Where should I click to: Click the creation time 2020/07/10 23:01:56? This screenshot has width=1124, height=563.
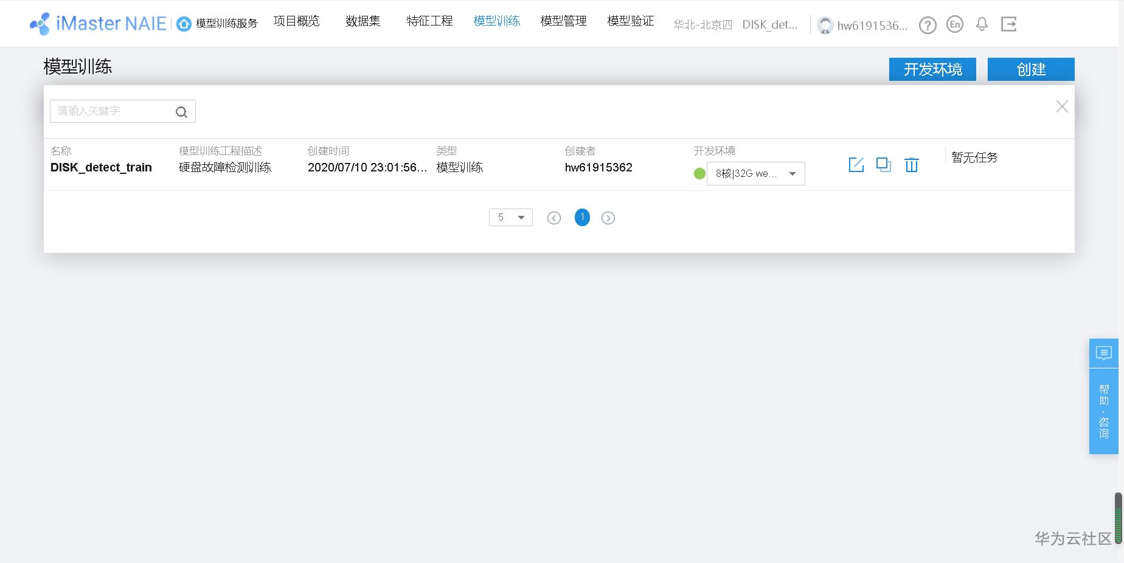367,168
